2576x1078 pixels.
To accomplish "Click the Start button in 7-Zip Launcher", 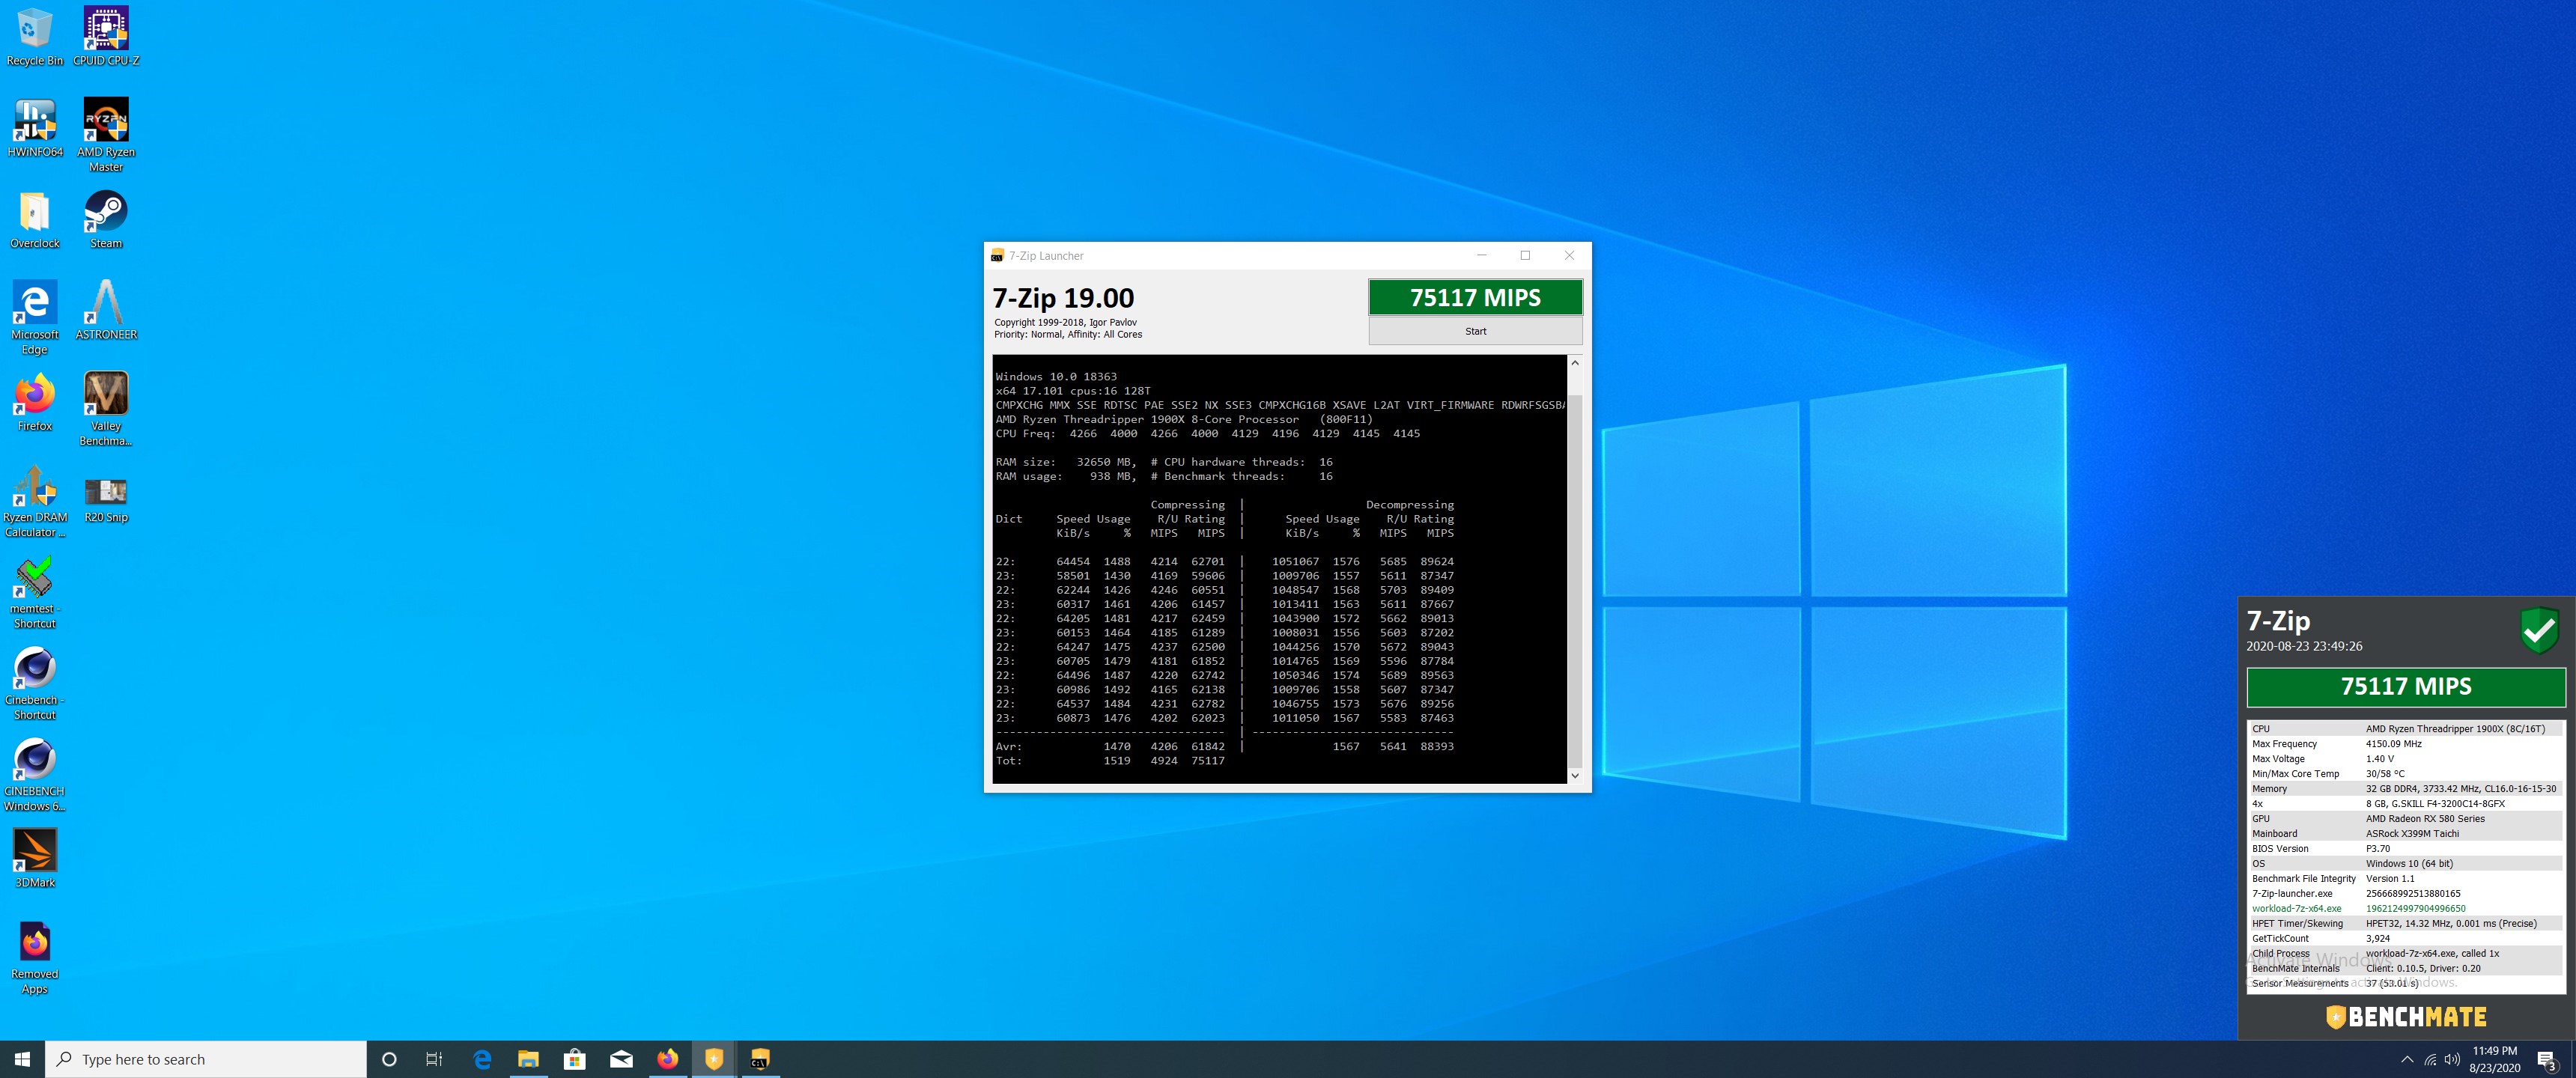I will pos(1475,331).
